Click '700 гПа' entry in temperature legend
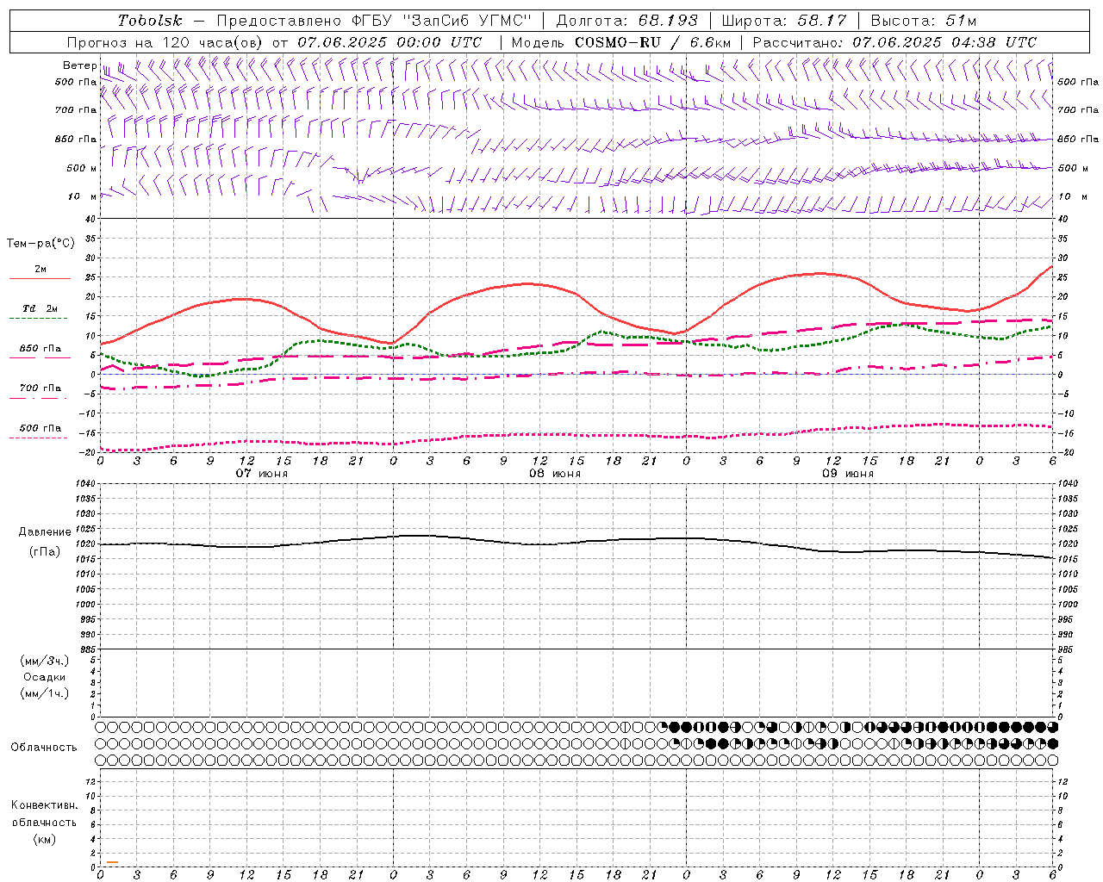 41,388
